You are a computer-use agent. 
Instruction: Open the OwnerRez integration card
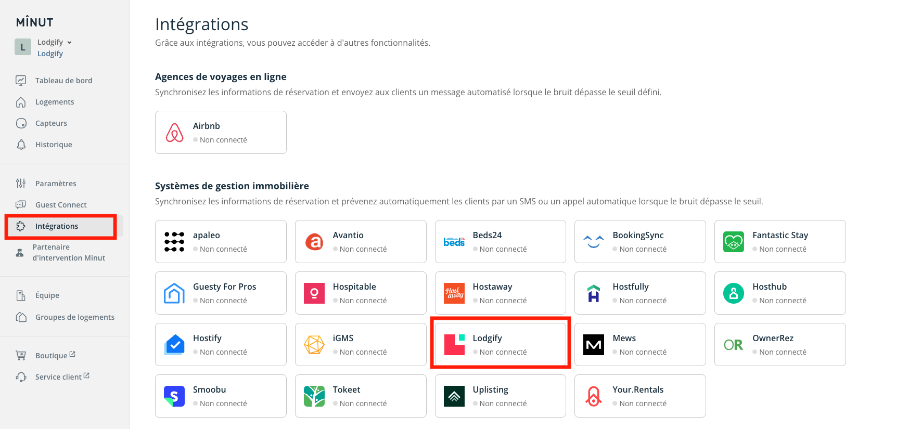click(780, 345)
